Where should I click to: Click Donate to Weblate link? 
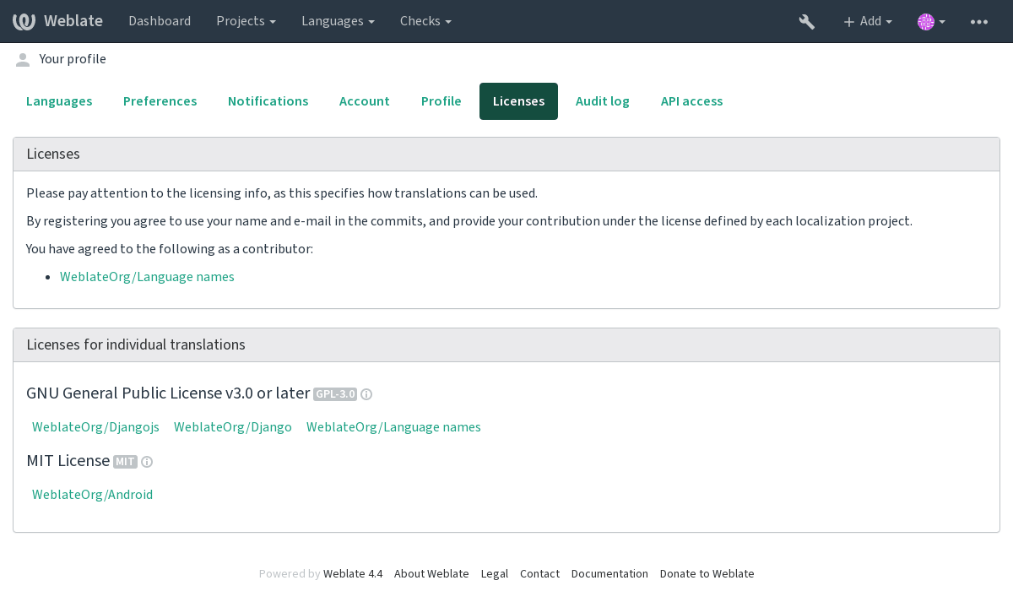[x=707, y=574]
